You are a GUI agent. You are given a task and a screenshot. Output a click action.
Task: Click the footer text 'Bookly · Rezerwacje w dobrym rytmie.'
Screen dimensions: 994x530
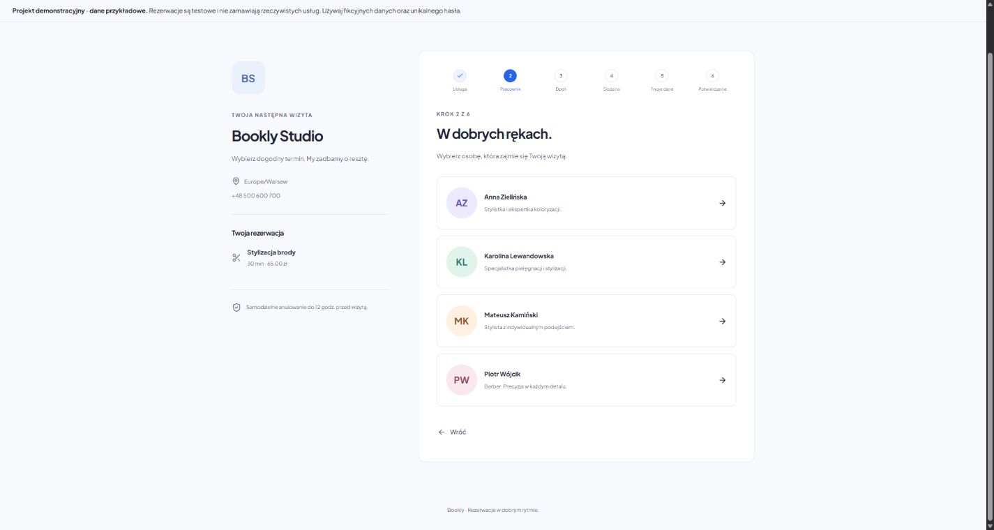click(x=493, y=510)
